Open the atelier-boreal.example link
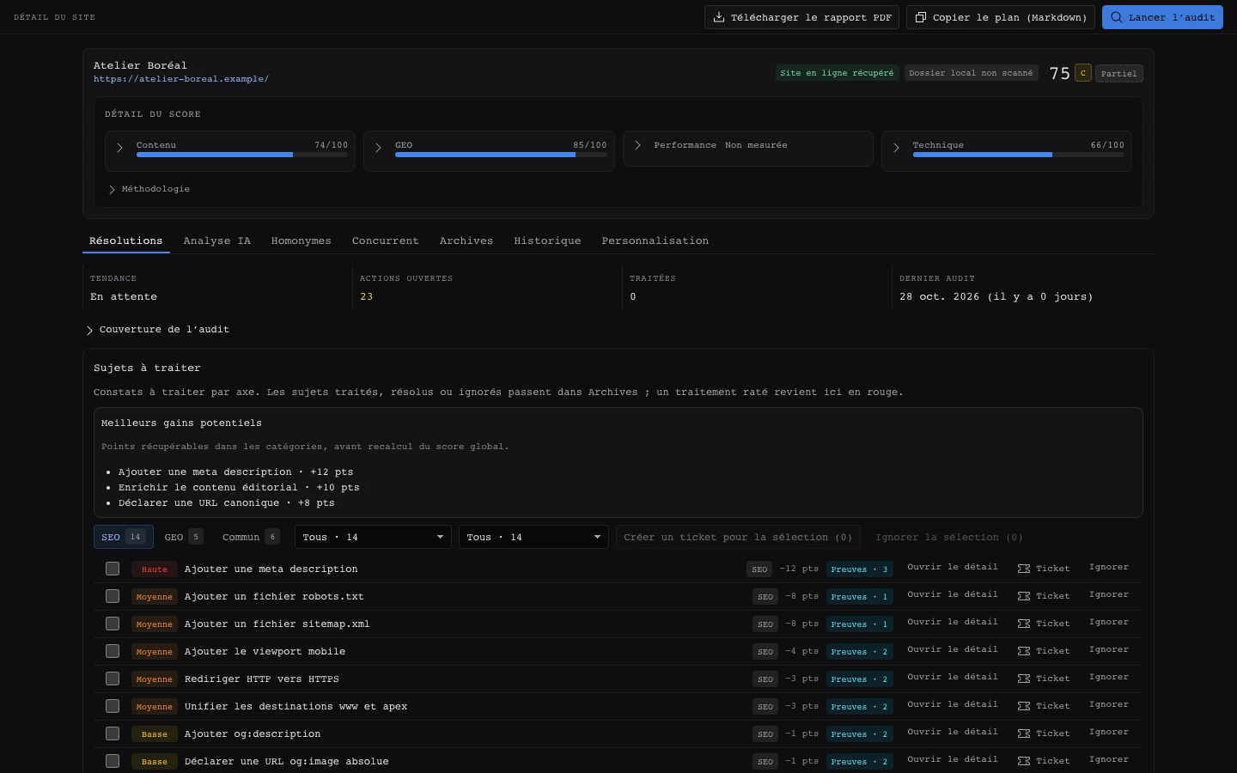The height and width of the screenshot is (773, 1237). (x=181, y=79)
